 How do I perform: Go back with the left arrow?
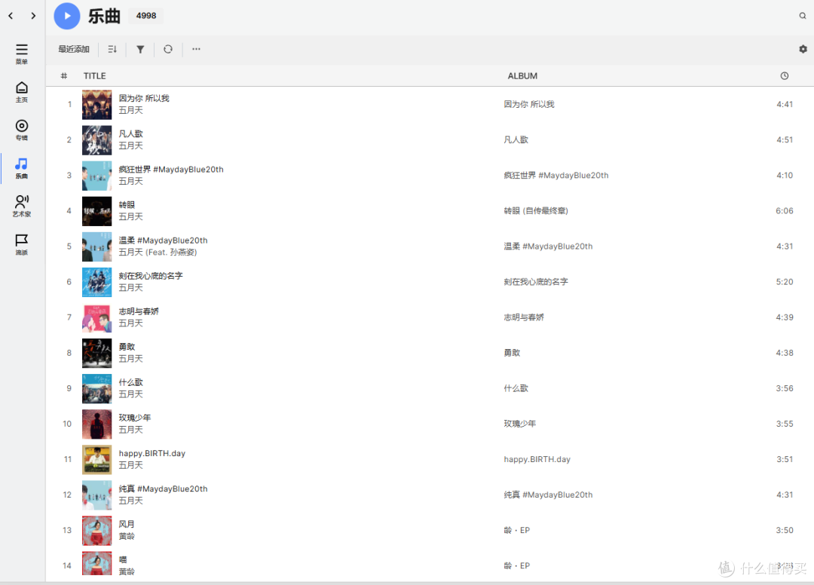[11, 16]
